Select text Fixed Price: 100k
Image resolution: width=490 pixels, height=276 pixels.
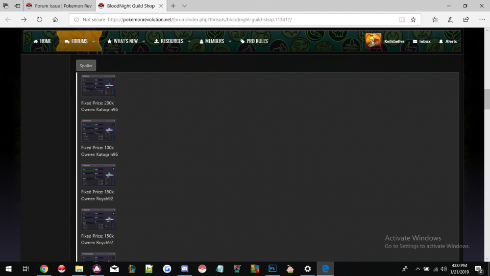point(97,148)
